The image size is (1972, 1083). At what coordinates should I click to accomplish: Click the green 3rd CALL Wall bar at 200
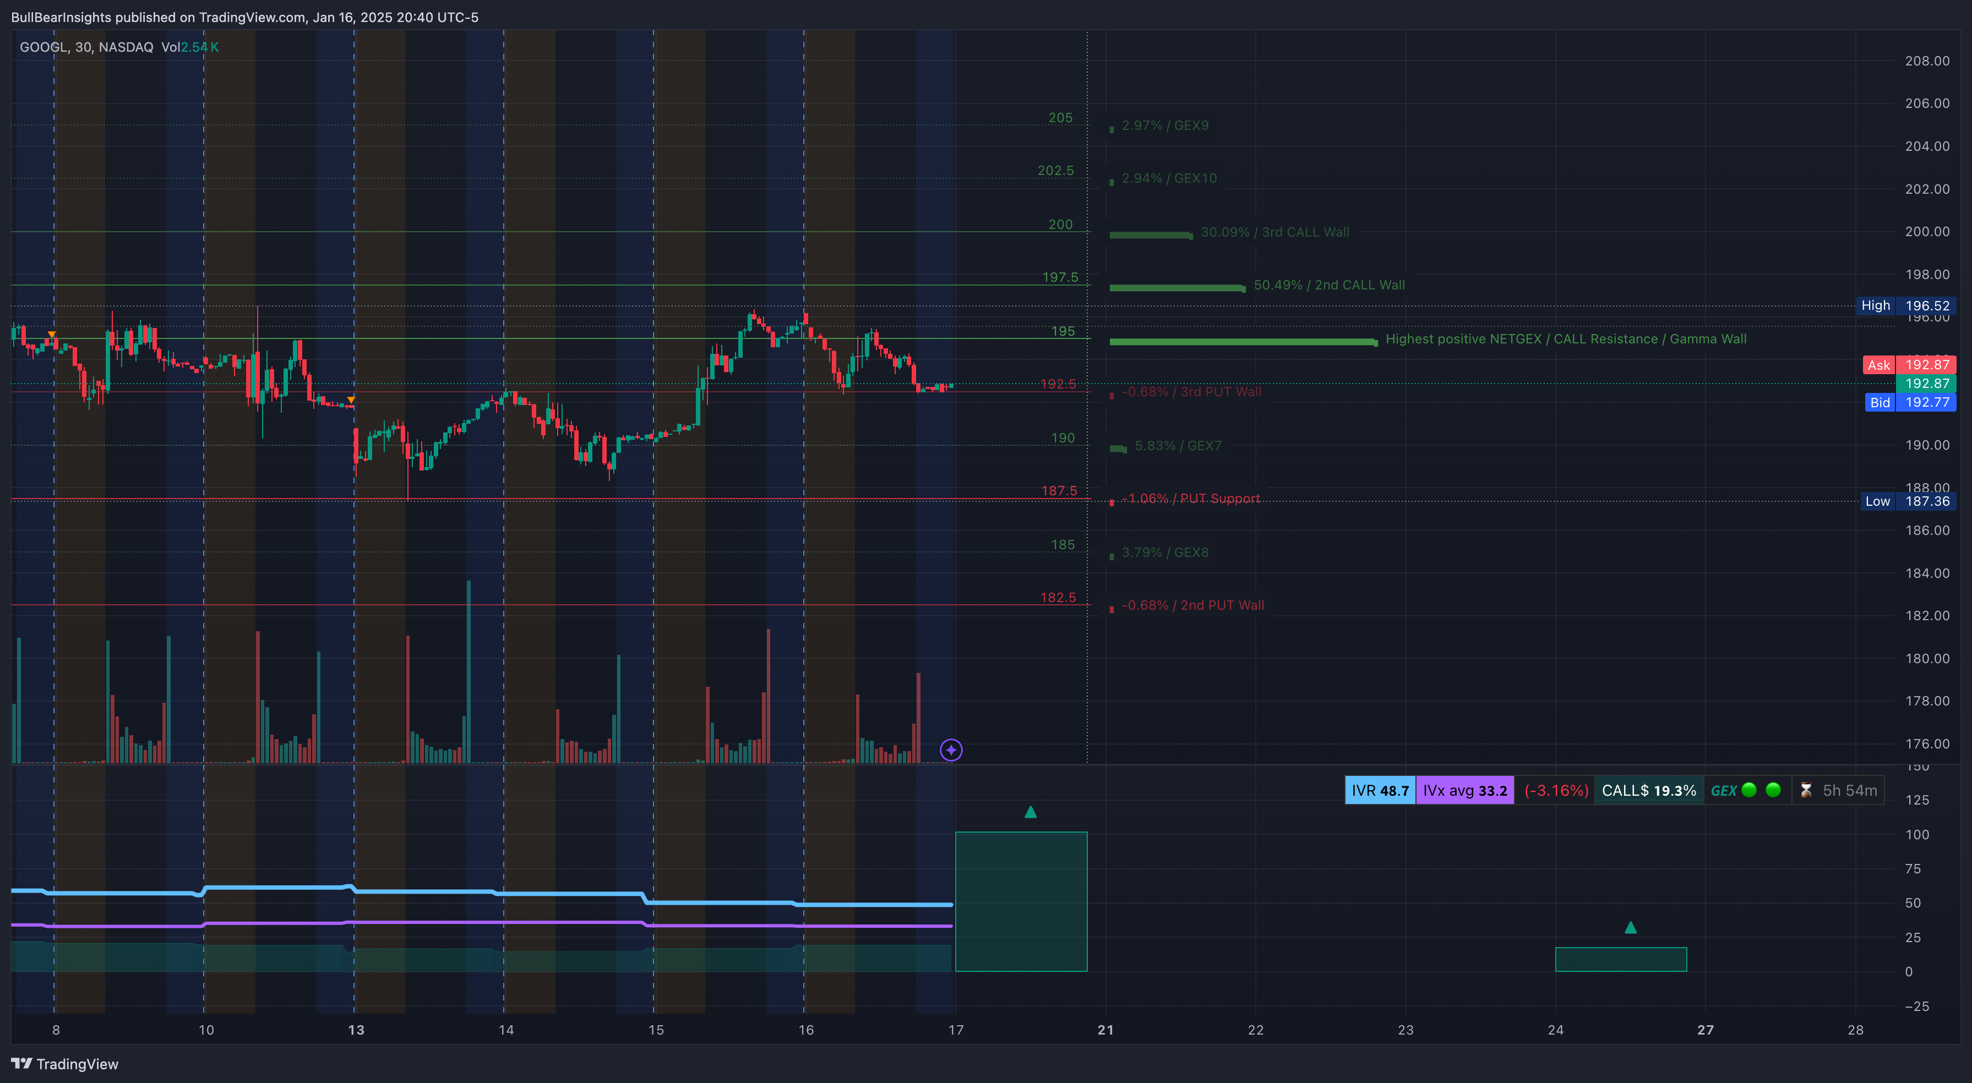pos(1151,235)
